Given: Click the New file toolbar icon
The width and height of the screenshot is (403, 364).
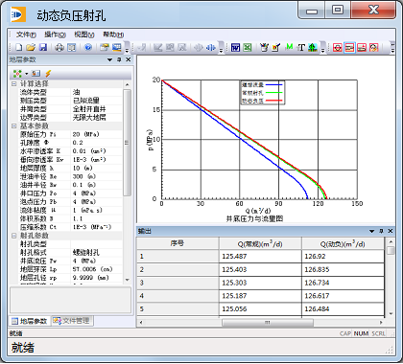Looking at the screenshot, I should pyautogui.click(x=19, y=48).
